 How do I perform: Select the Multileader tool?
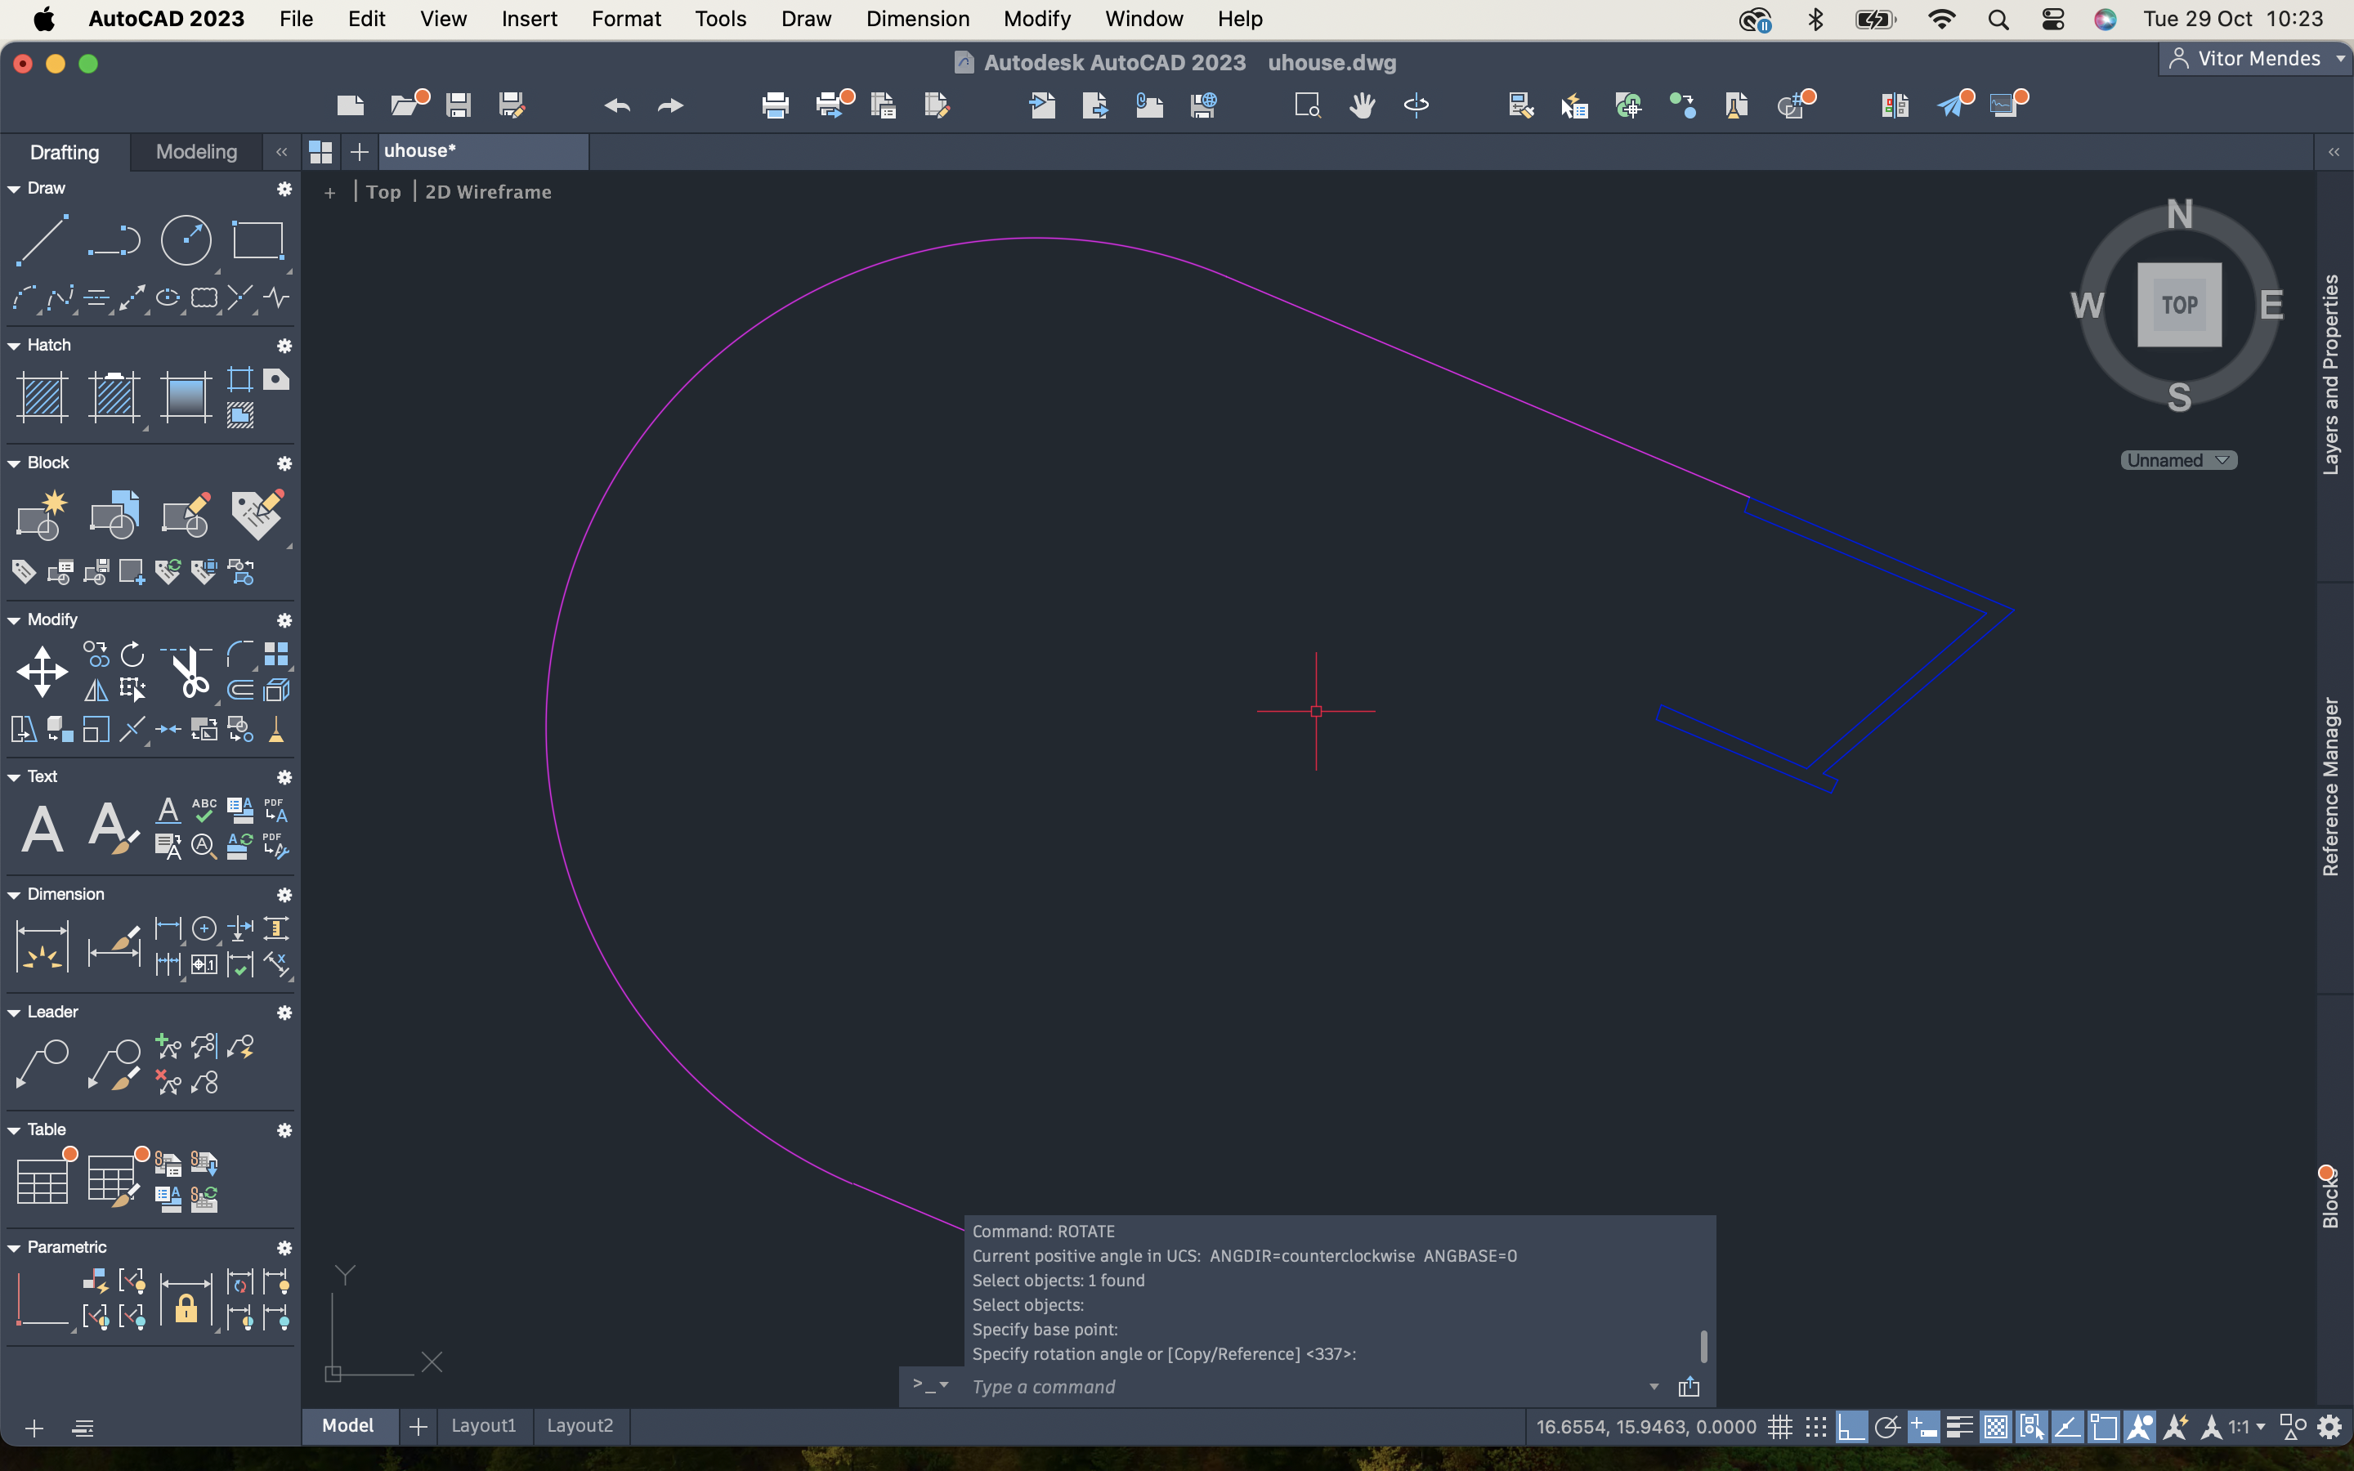[x=42, y=1064]
